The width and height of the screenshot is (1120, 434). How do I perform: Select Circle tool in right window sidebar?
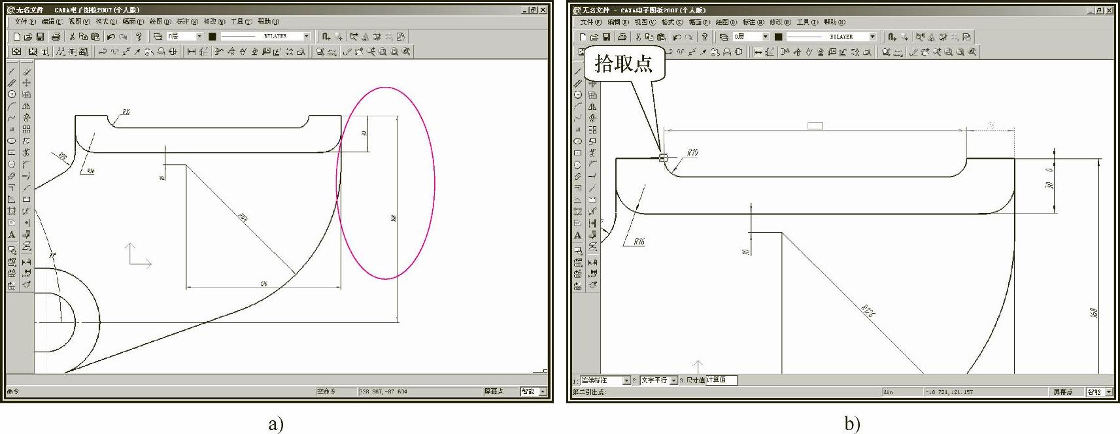click(x=578, y=95)
